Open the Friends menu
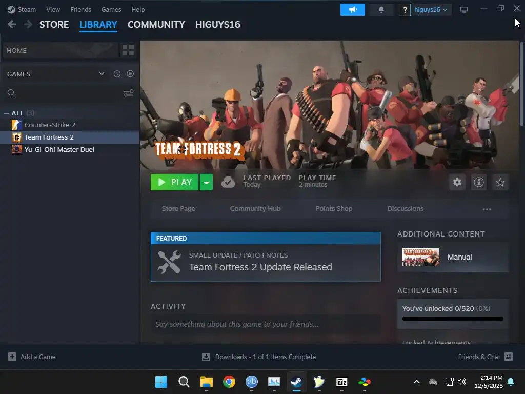The height and width of the screenshot is (394, 525). click(x=80, y=9)
